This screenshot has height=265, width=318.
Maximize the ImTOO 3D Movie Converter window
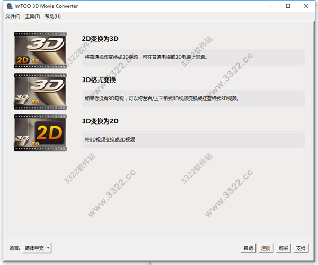(288, 6)
